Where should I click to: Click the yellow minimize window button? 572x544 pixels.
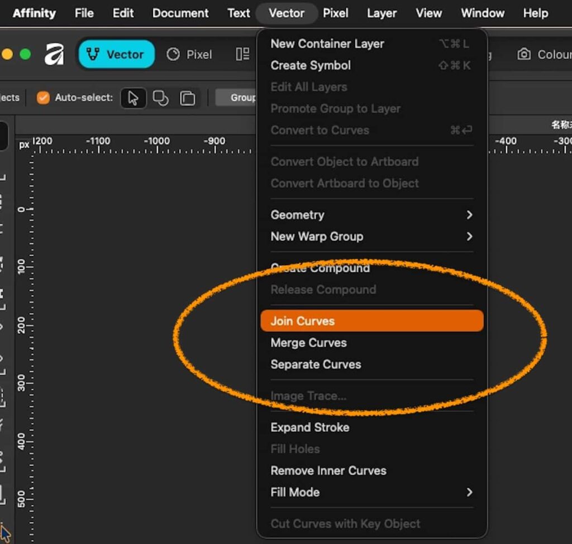pyautogui.click(x=7, y=55)
